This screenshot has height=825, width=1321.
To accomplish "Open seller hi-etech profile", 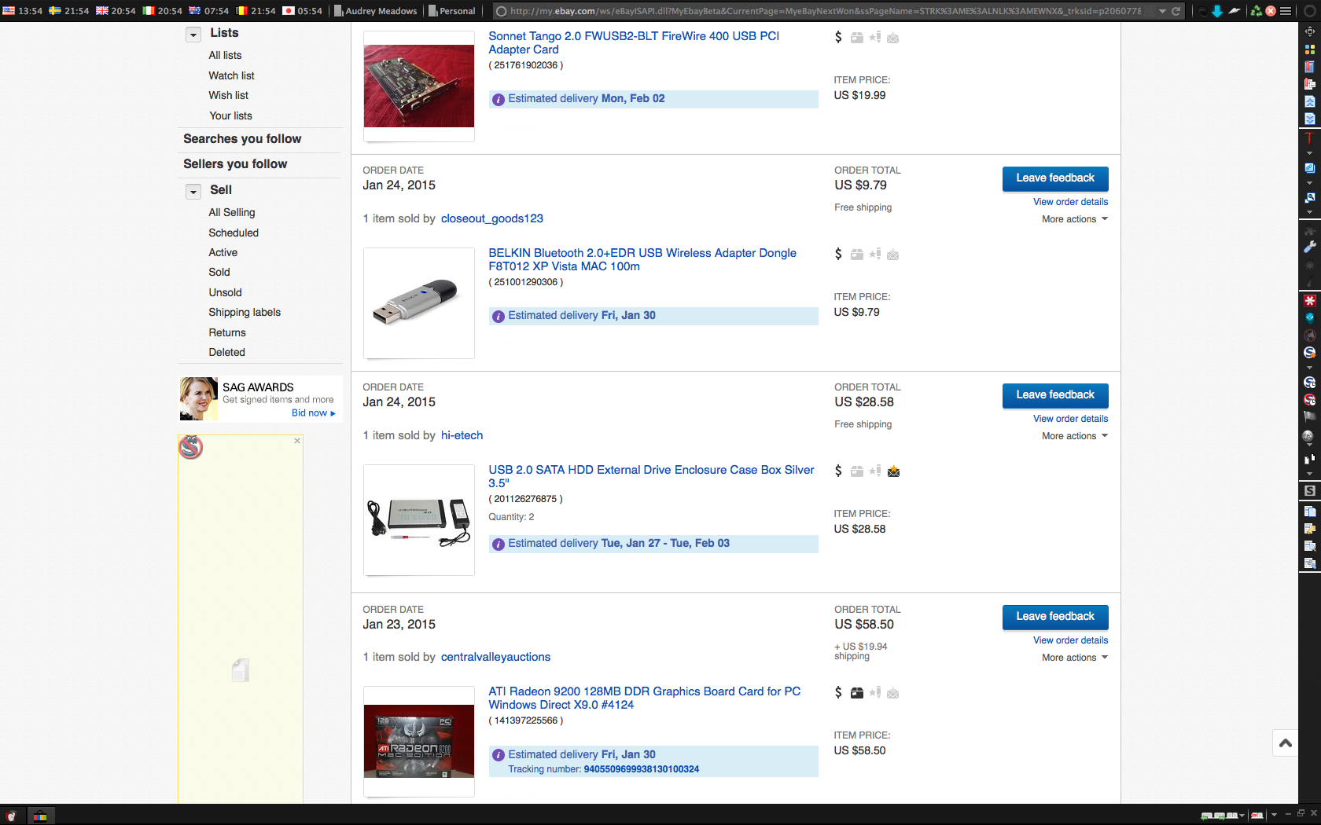I will (462, 435).
